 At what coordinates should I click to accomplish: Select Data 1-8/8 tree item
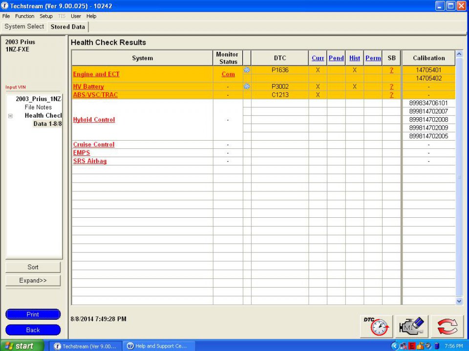[47, 124]
